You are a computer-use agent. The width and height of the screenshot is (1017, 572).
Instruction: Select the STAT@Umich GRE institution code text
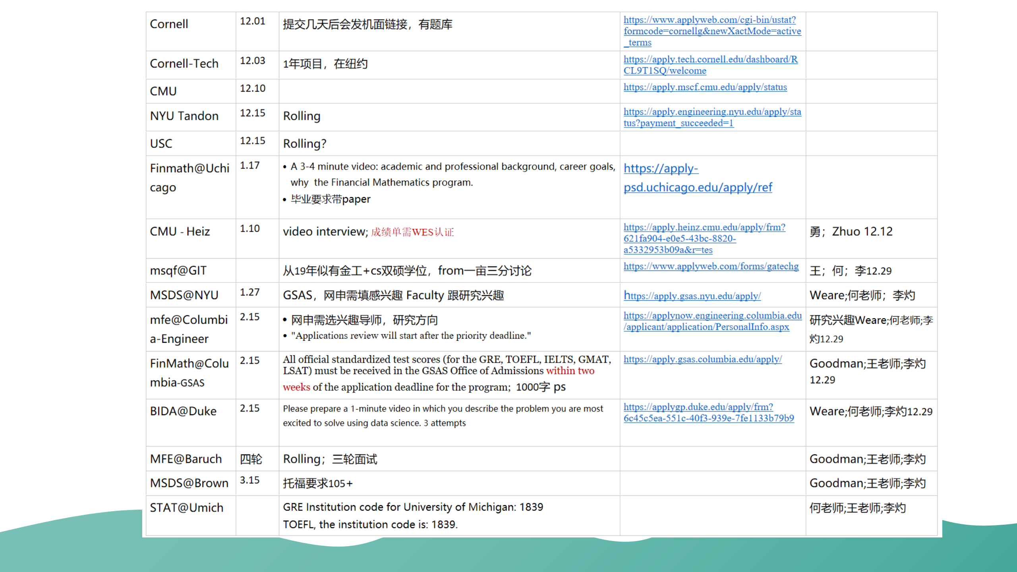(413, 507)
